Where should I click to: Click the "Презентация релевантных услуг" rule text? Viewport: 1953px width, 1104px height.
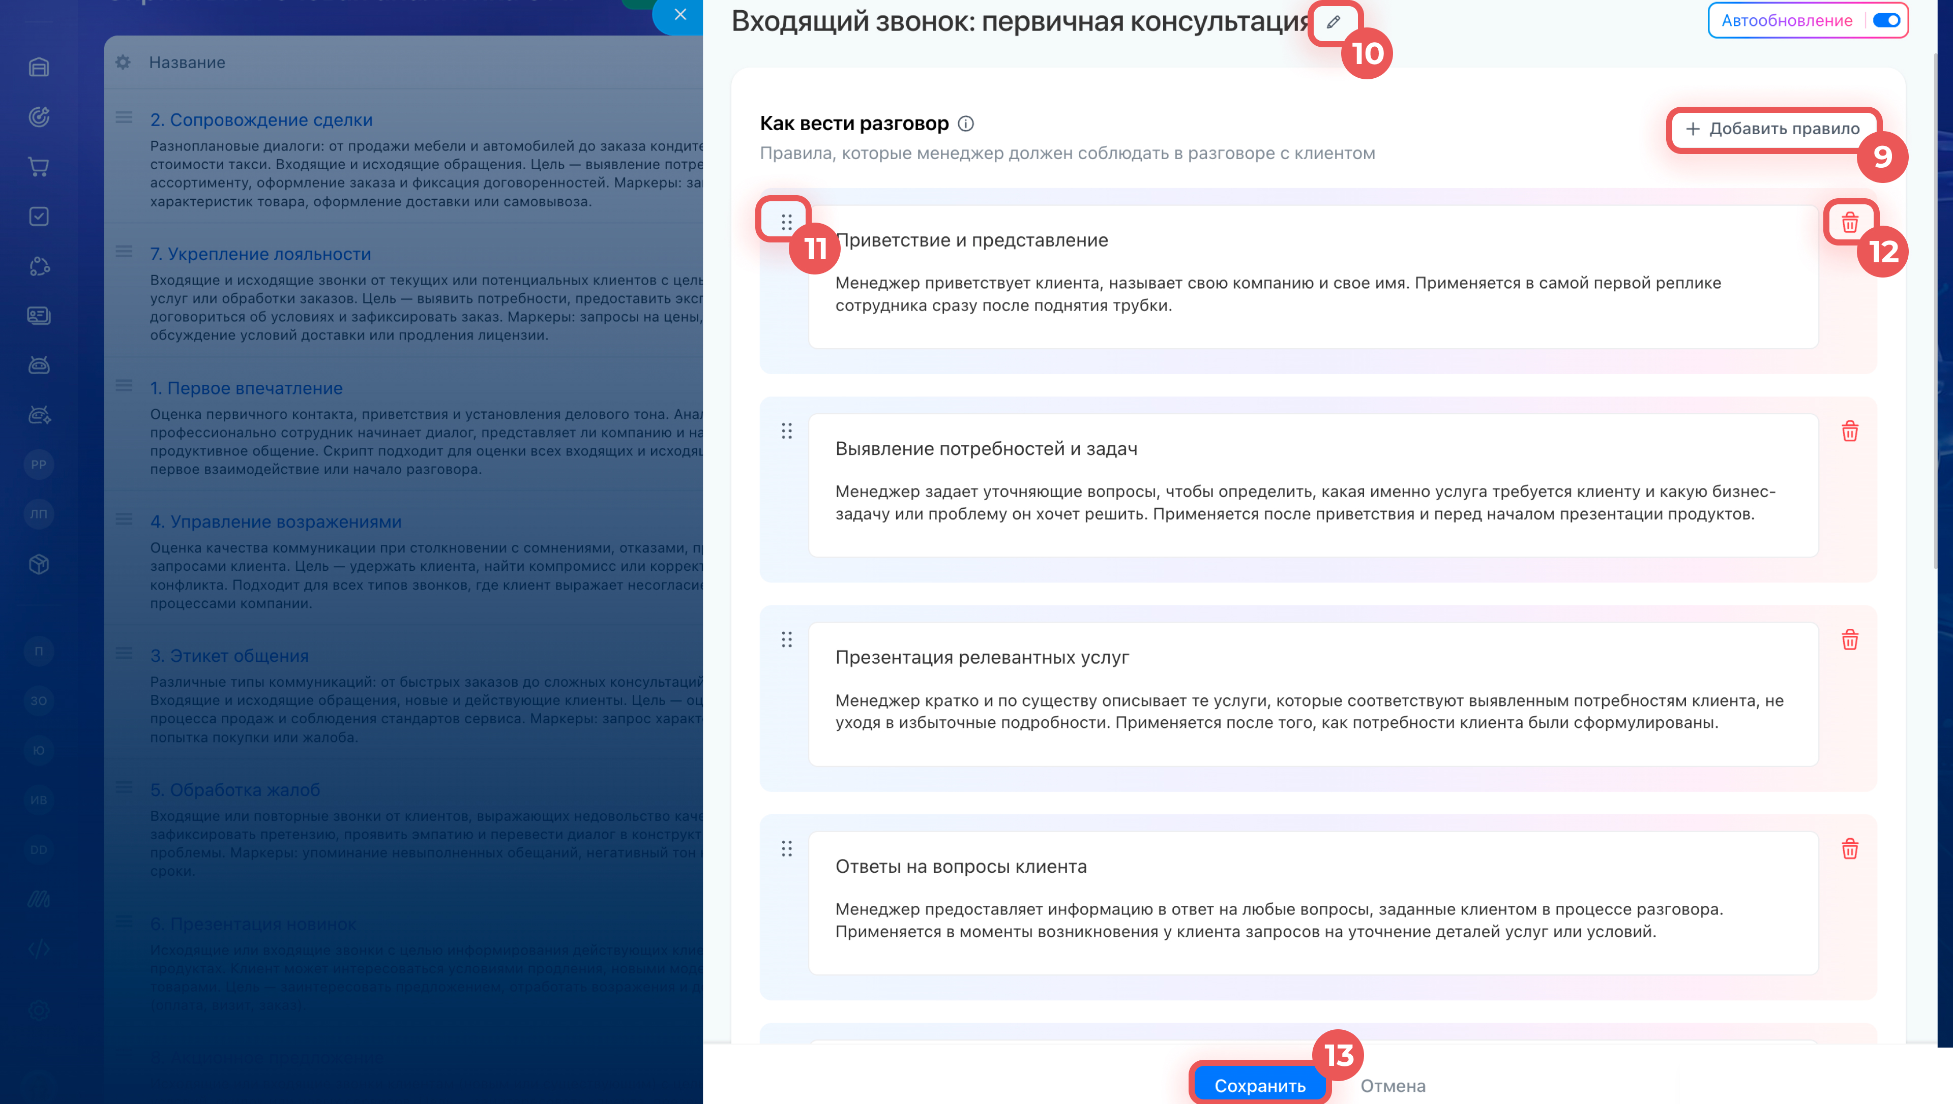point(982,657)
